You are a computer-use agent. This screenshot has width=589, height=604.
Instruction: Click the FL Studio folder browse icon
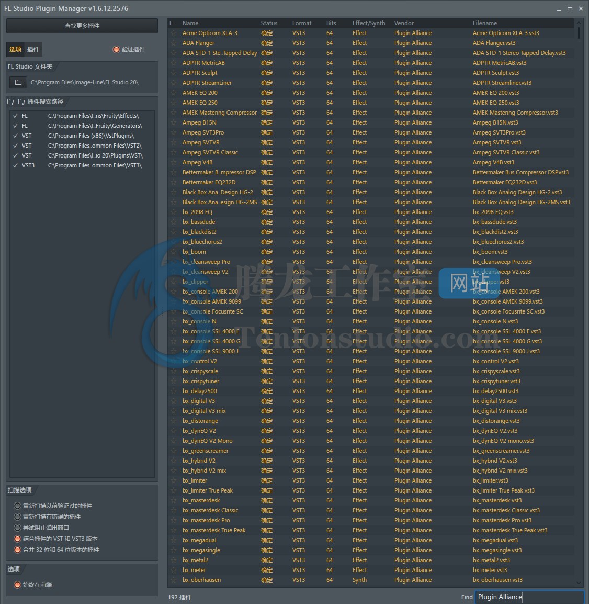pos(18,82)
